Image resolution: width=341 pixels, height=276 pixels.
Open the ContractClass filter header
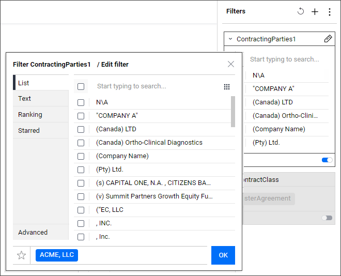pos(289,180)
